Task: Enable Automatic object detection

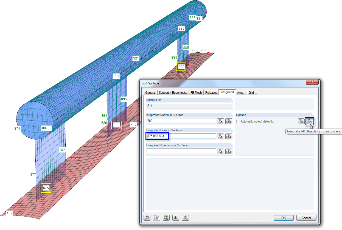Action: pyautogui.click(x=238, y=121)
